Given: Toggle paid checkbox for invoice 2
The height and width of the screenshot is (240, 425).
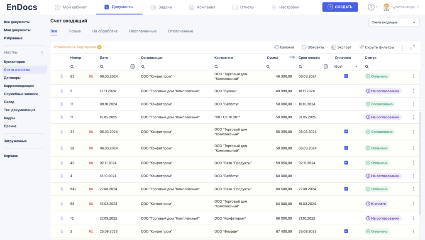Looking at the screenshot, I should coord(346,231).
